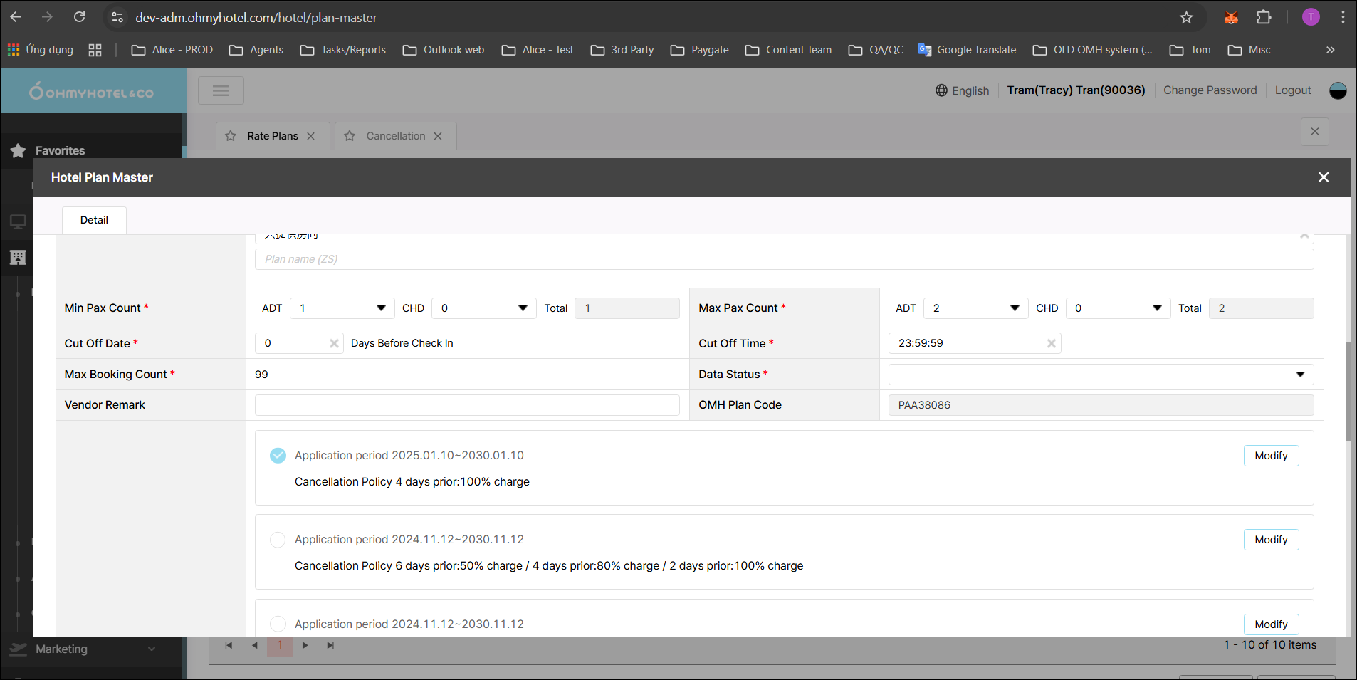Toggle the dark mode theme icon

coord(1337,90)
